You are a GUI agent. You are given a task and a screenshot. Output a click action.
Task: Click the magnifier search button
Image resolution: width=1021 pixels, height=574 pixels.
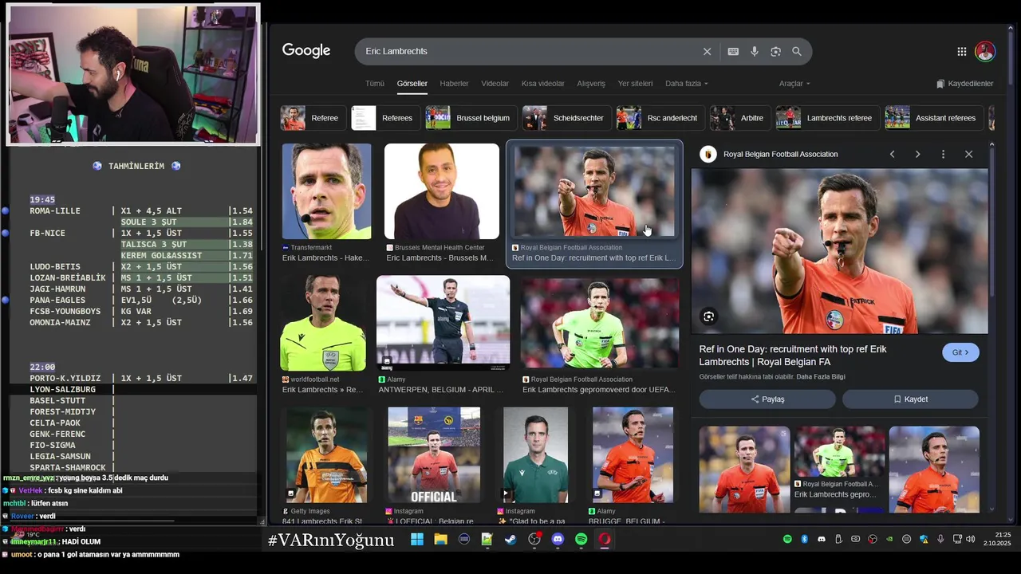coord(797,51)
